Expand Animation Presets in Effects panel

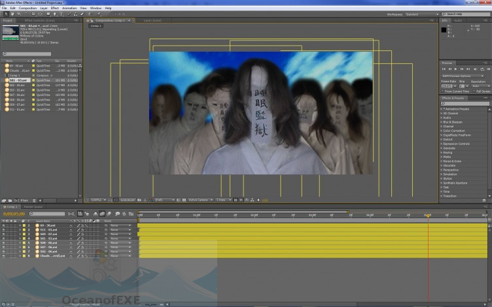coord(442,109)
